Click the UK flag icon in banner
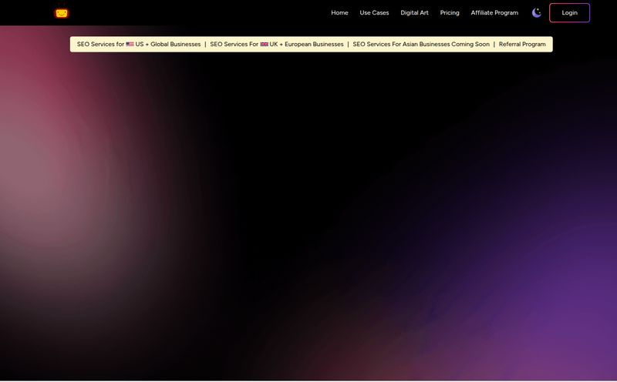617x382 pixels. coord(265,45)
